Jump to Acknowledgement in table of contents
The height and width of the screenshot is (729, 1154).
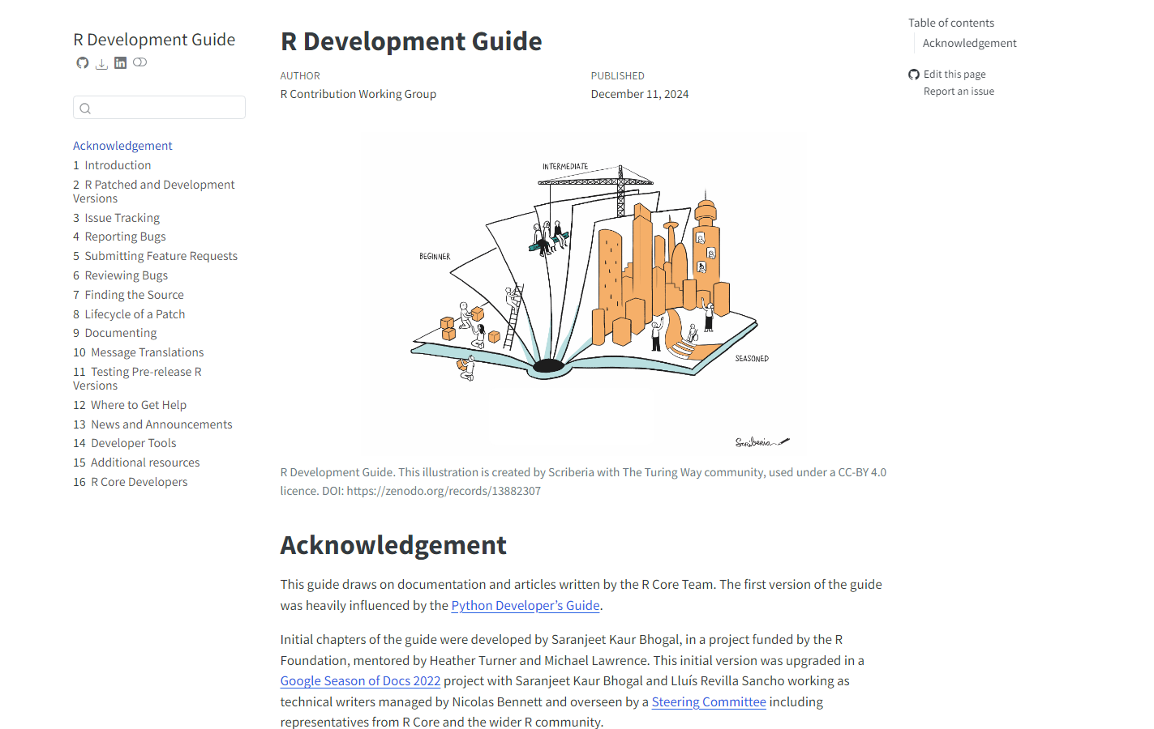[969, 44]
